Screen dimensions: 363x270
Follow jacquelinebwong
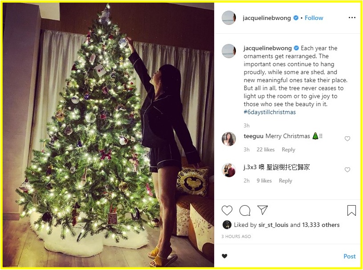(x=314, y=18)
